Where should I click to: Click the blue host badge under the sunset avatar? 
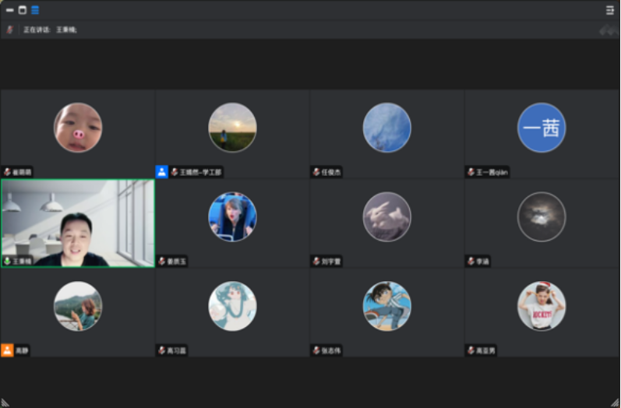point(161,172)
